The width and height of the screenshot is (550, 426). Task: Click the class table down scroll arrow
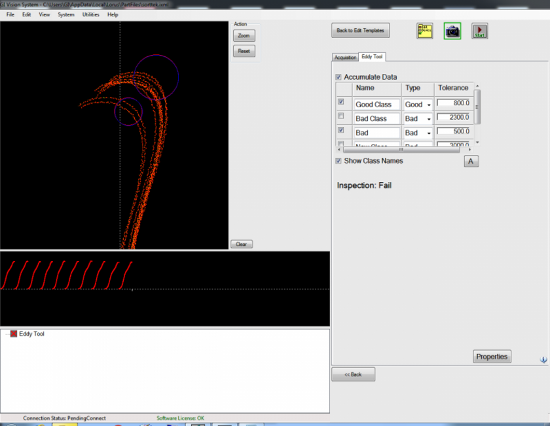pos(477,142)
